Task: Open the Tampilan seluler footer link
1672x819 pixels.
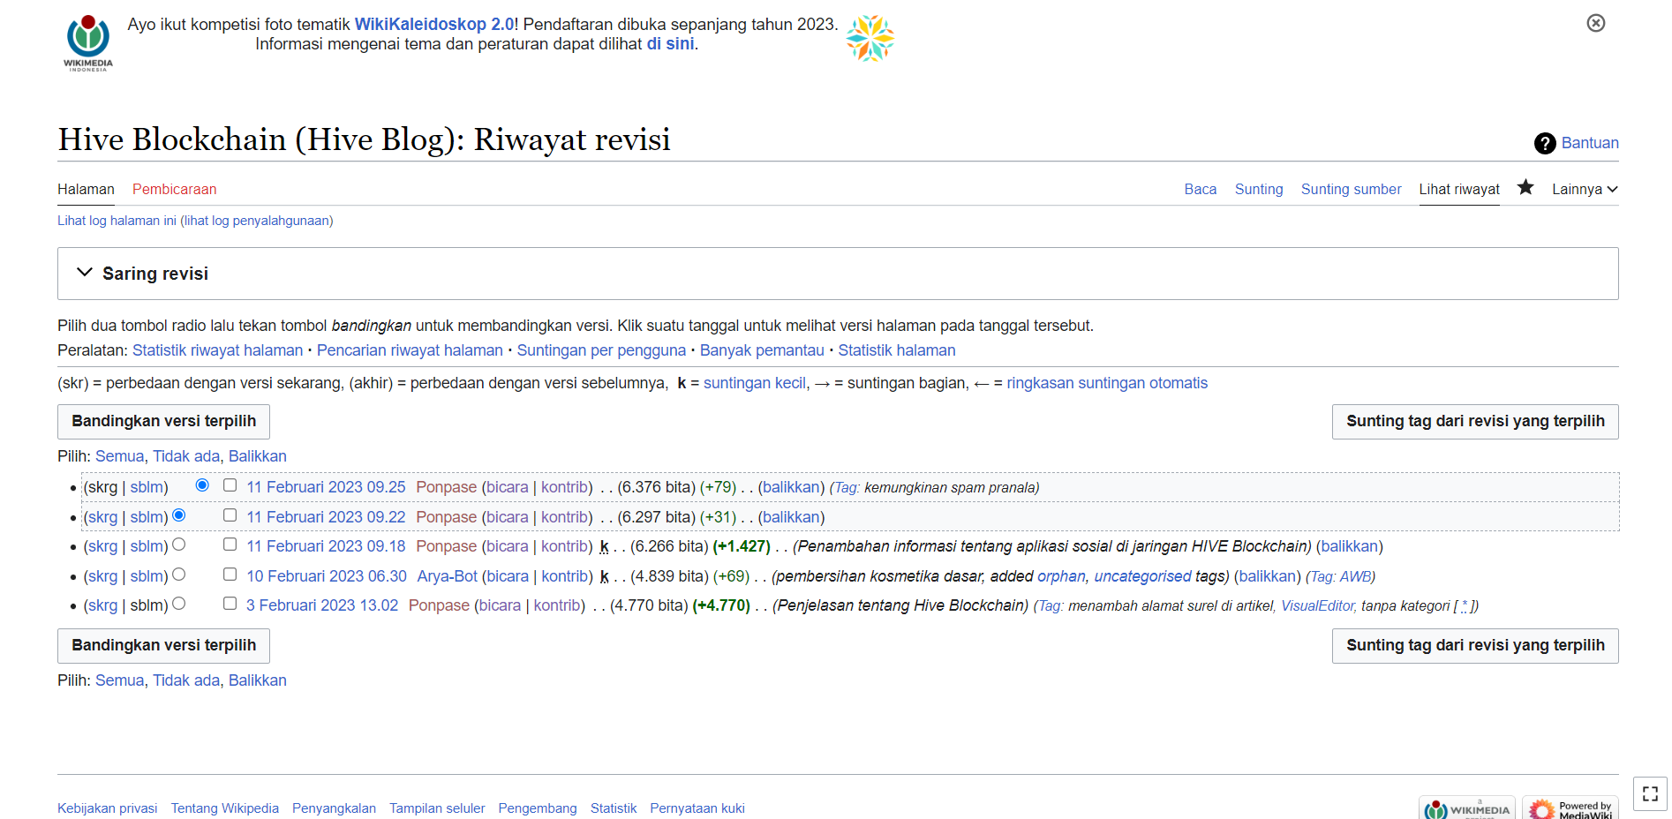Action: coord(437,808)
